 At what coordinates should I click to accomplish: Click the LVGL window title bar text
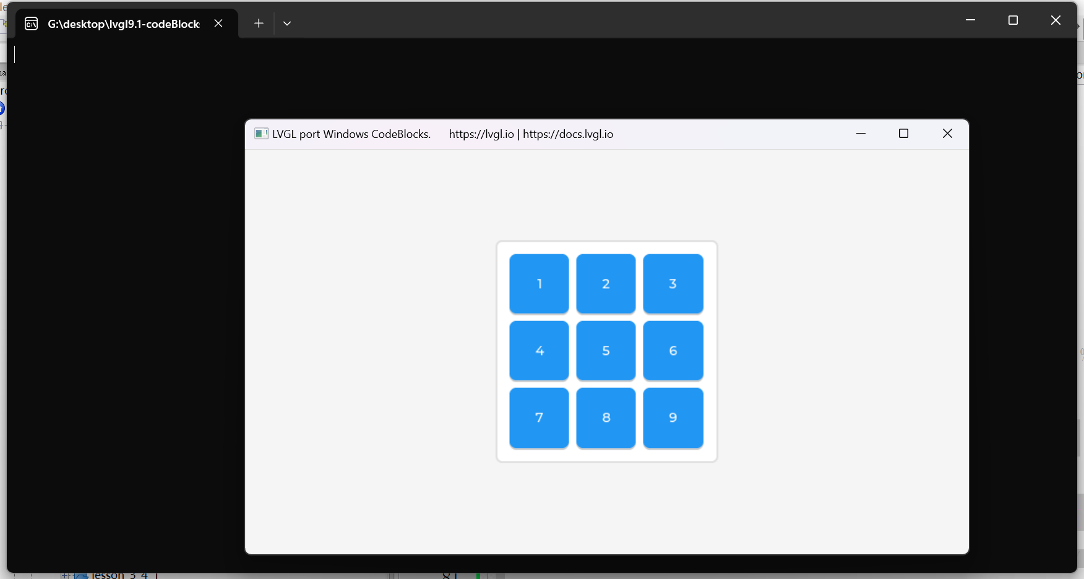click(443, 134)
